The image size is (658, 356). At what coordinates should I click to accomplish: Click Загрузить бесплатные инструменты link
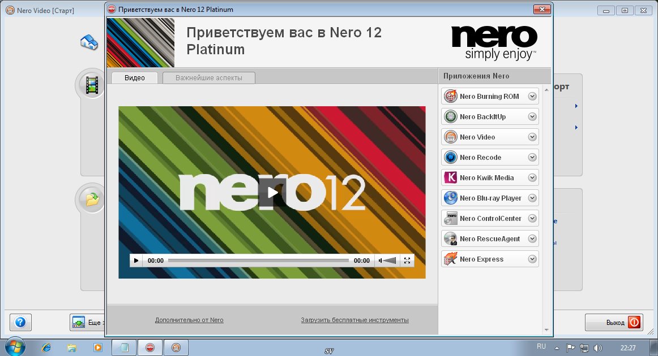[x=354, y=320]
